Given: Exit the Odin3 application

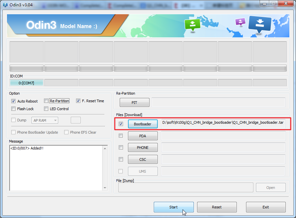Looking at the screenshot, I should [266, 207].
